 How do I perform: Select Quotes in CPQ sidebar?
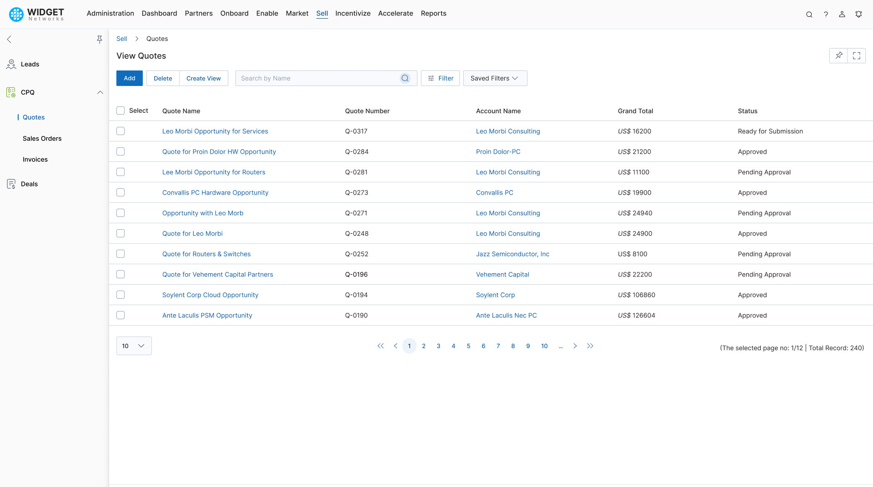(x=34, y=117)
